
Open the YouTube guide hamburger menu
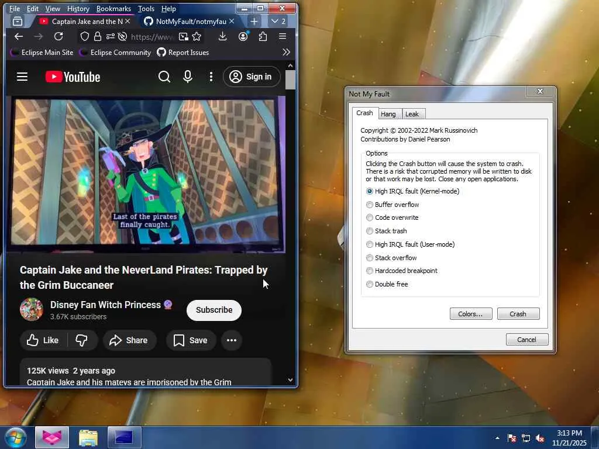click(22, 77)
